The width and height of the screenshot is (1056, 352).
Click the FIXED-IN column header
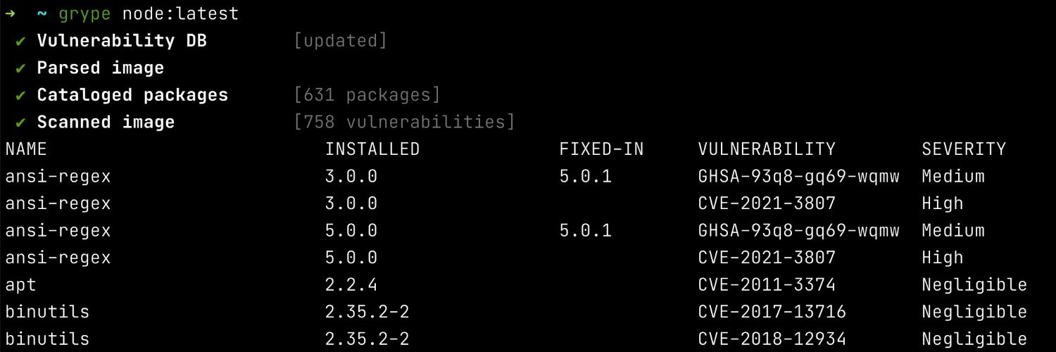[601, 149]
